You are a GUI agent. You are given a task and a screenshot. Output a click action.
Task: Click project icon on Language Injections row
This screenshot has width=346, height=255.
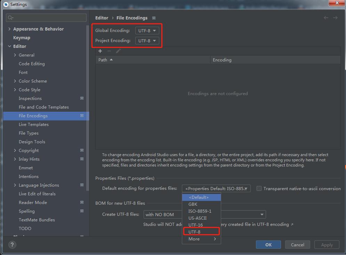click(x=82, y=185)
